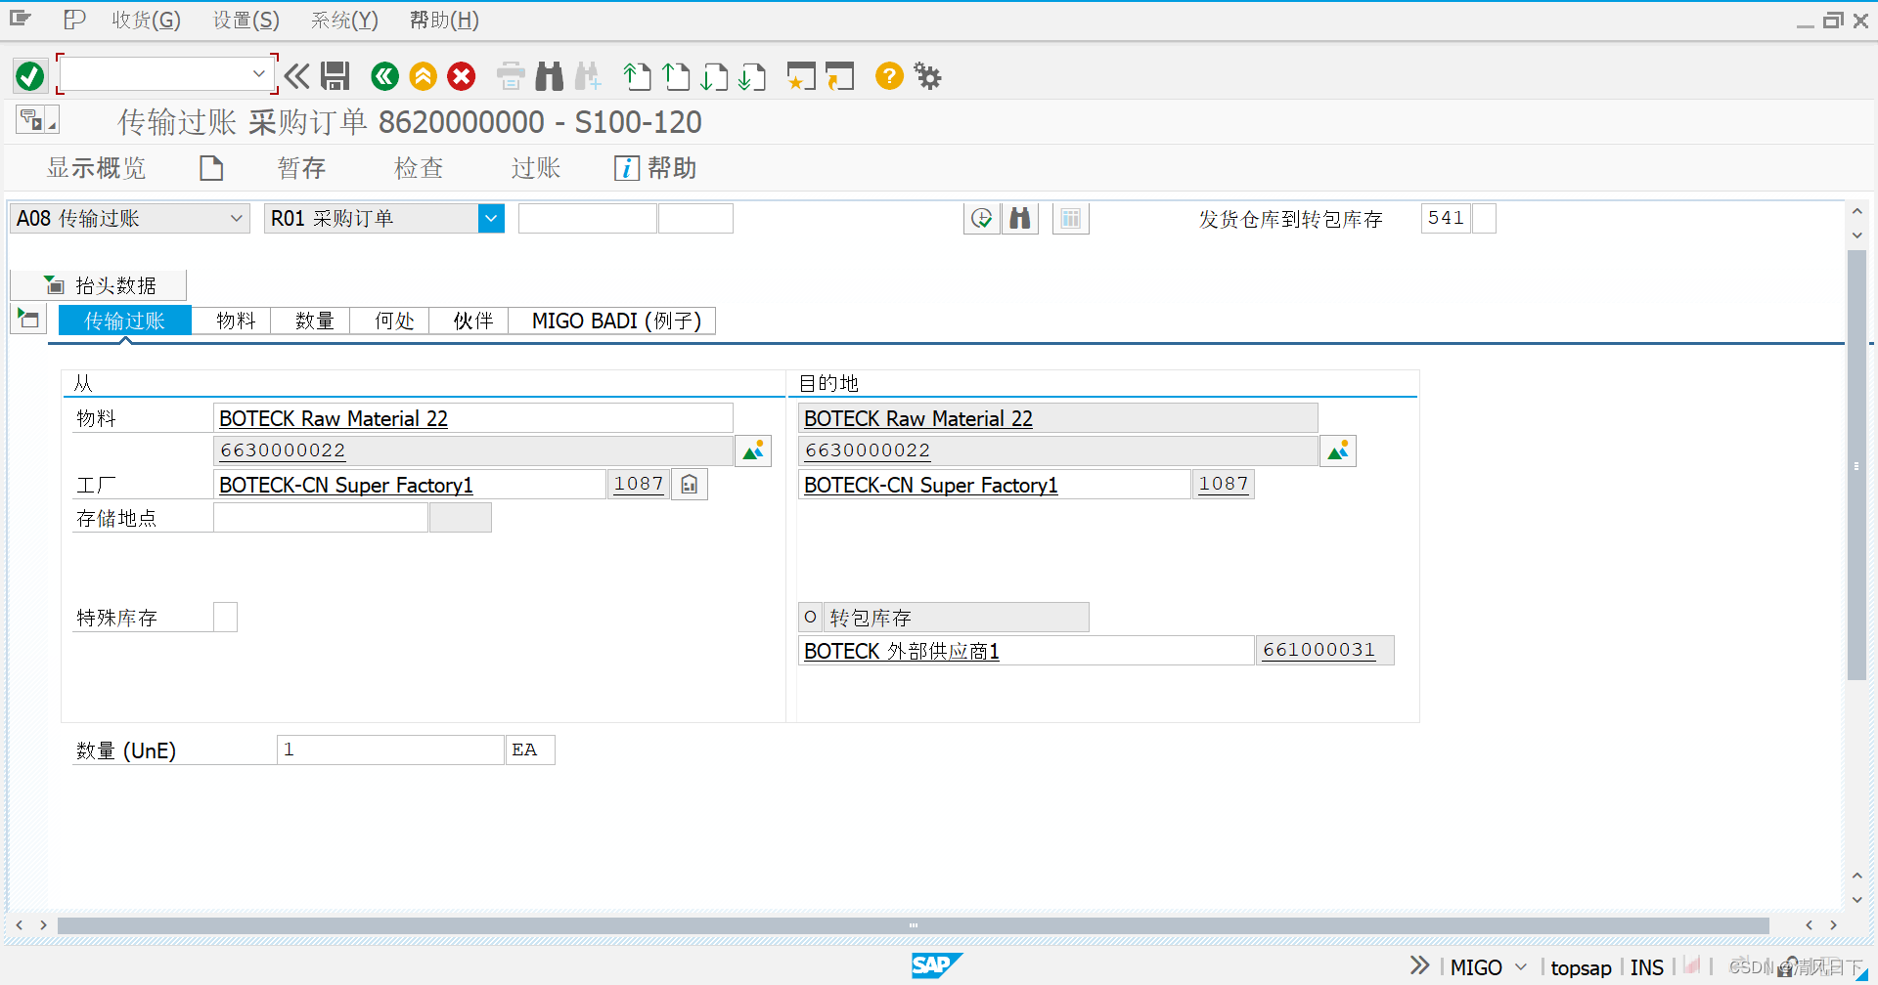Click the movement type 541 field

pos(1446,218)
